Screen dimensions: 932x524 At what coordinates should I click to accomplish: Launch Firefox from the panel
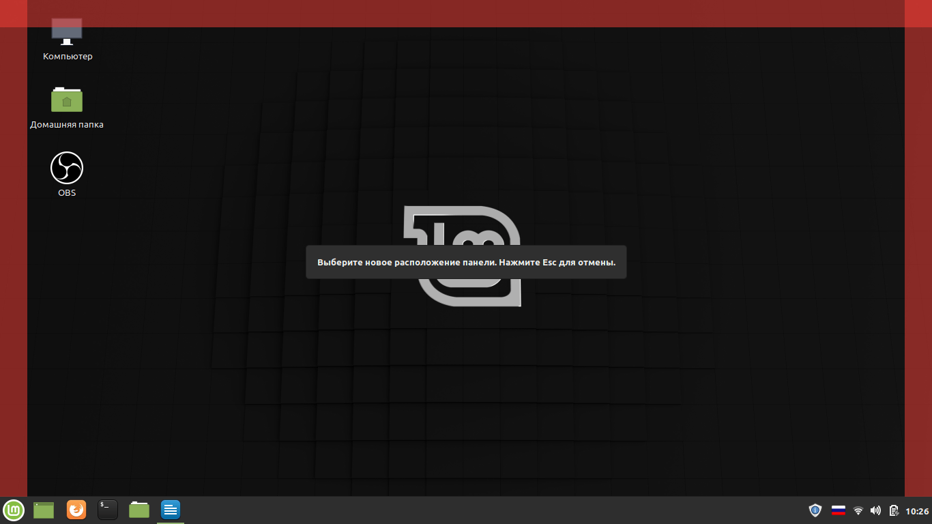pos(76,510)
